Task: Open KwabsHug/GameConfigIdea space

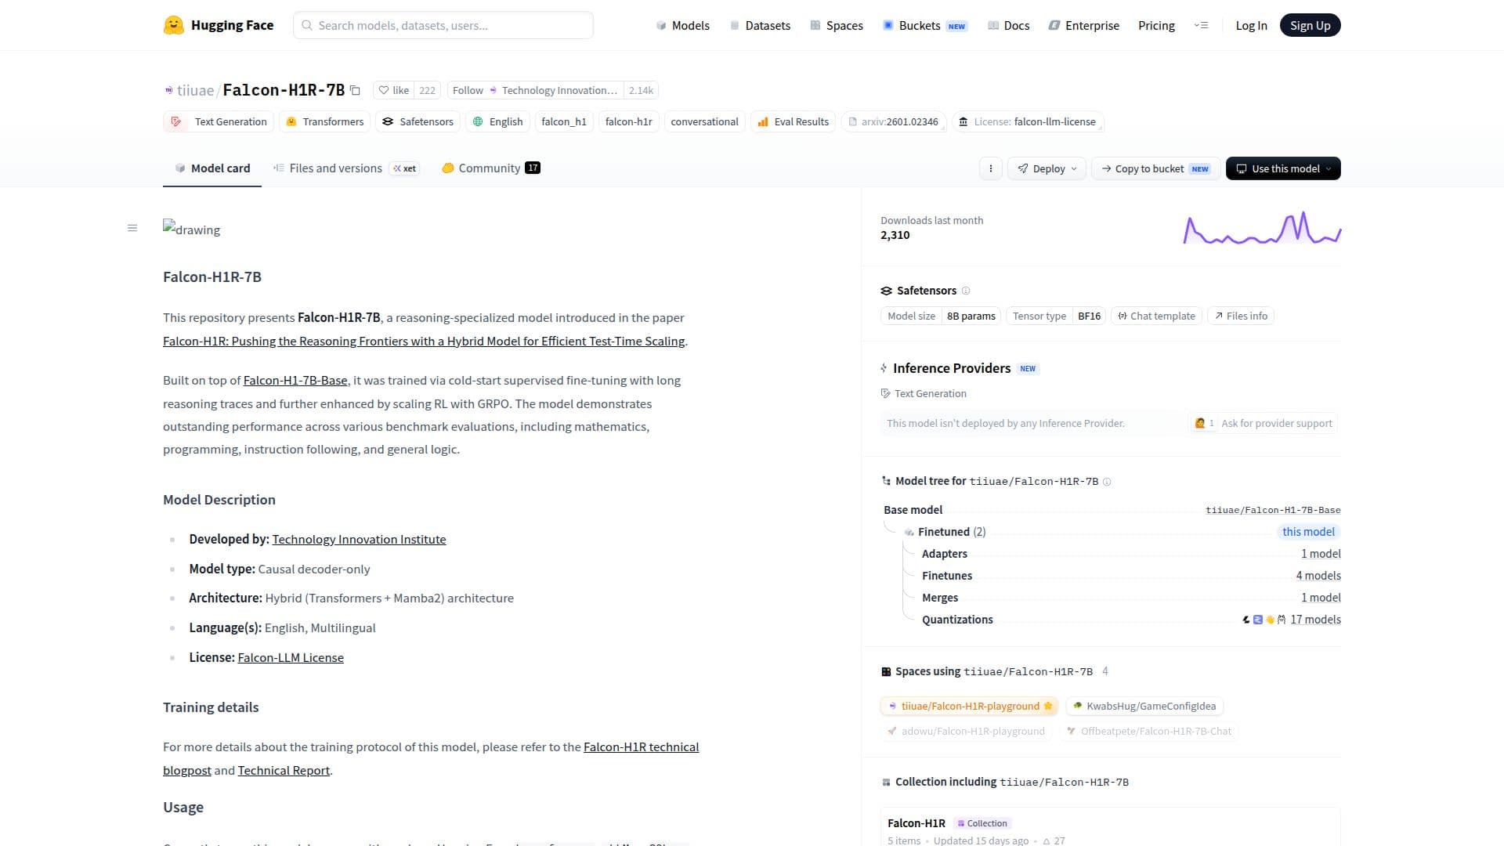Action: click(1144, 707)
